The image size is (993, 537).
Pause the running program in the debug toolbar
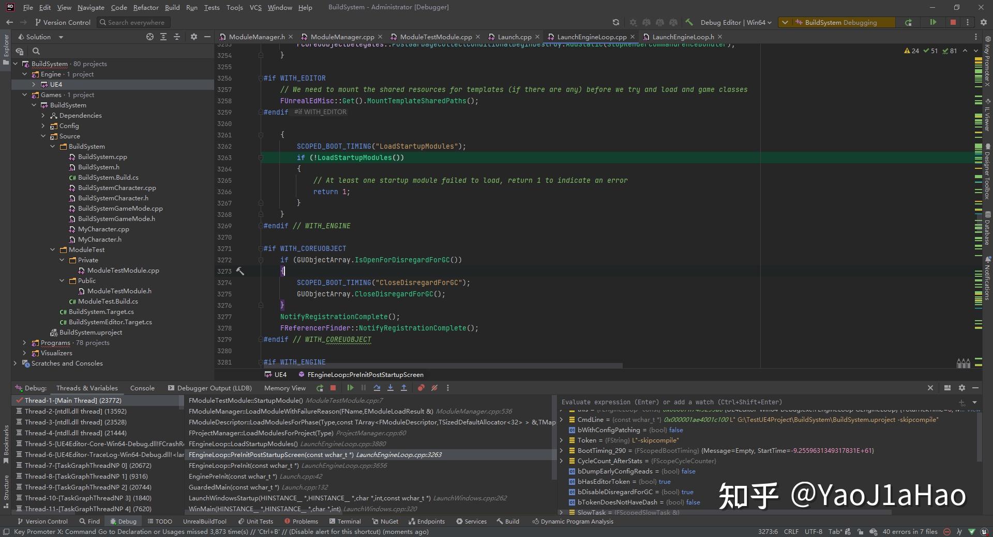click(363, 388)
